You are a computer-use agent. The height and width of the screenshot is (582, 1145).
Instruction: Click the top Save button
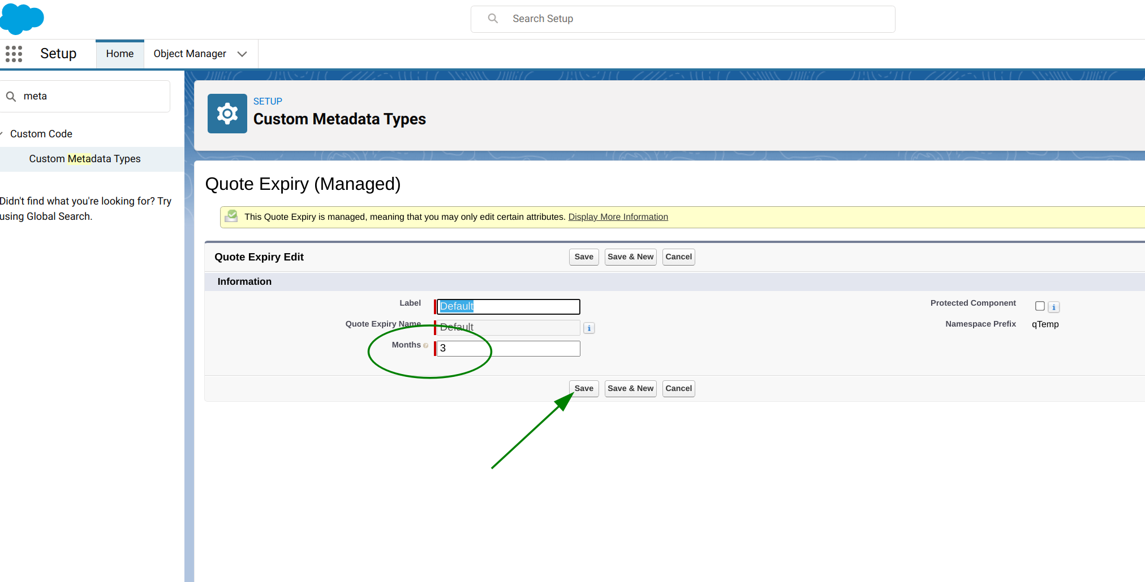[584, 257]
